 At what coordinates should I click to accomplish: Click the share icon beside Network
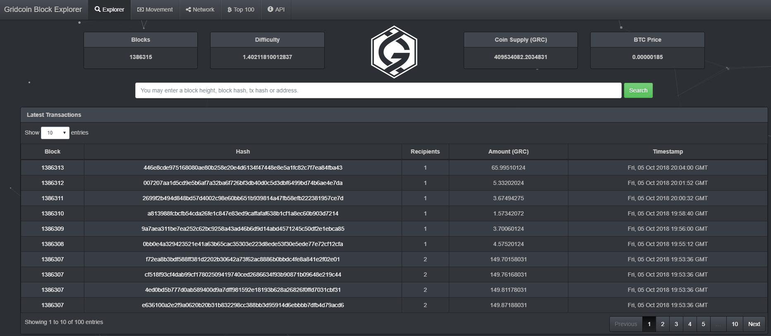pyautogui.click(x=189, y=9)
